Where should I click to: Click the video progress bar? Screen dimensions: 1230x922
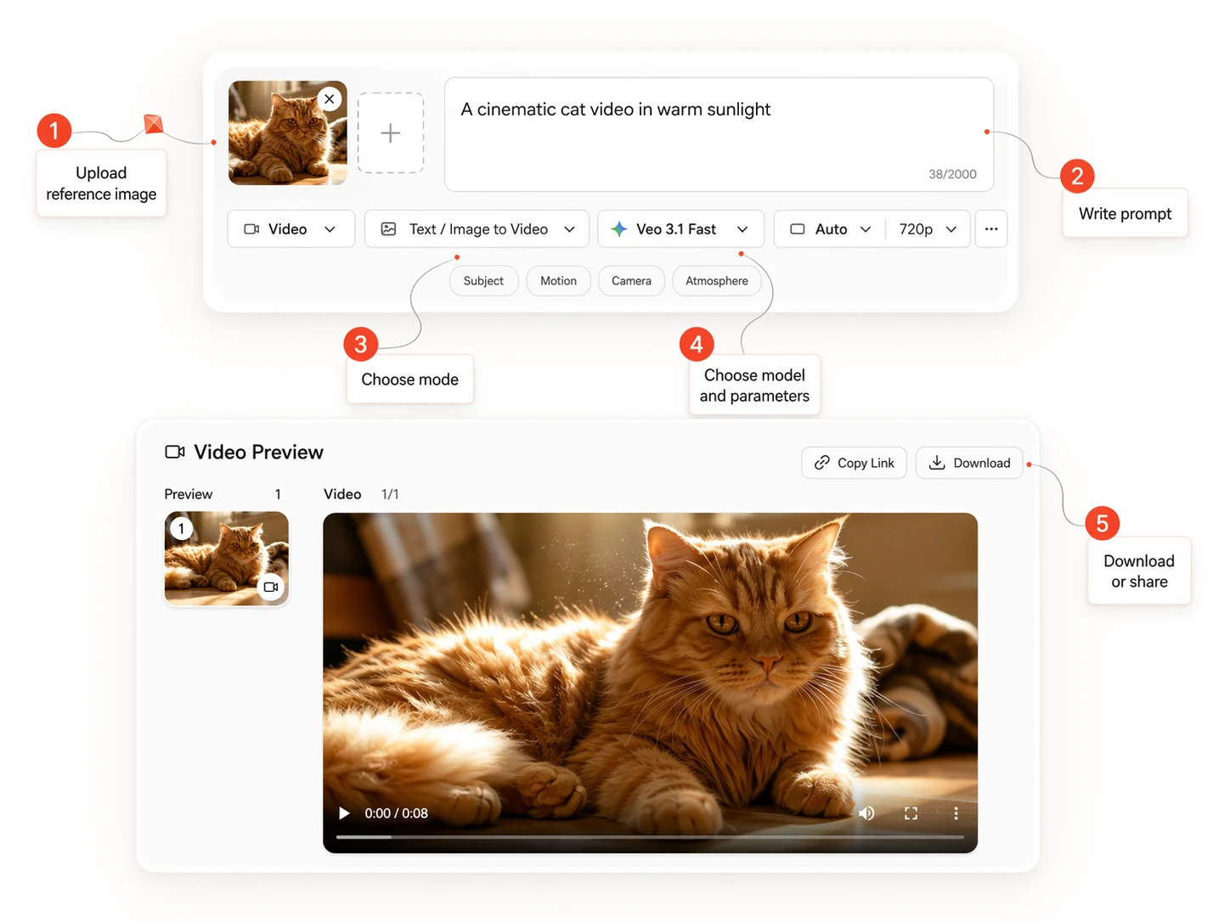[x=650, y=837]
